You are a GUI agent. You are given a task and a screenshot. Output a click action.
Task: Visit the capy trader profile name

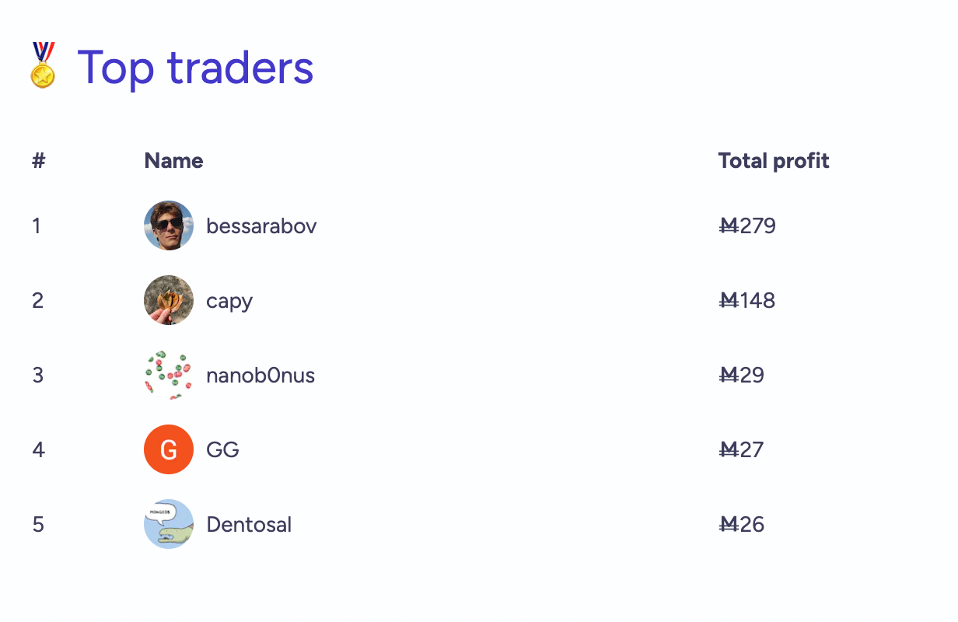pos(229,302)
